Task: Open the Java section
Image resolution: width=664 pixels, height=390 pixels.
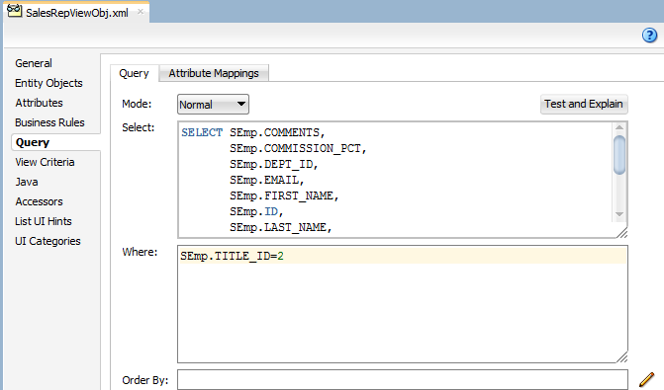Action: 27,182
